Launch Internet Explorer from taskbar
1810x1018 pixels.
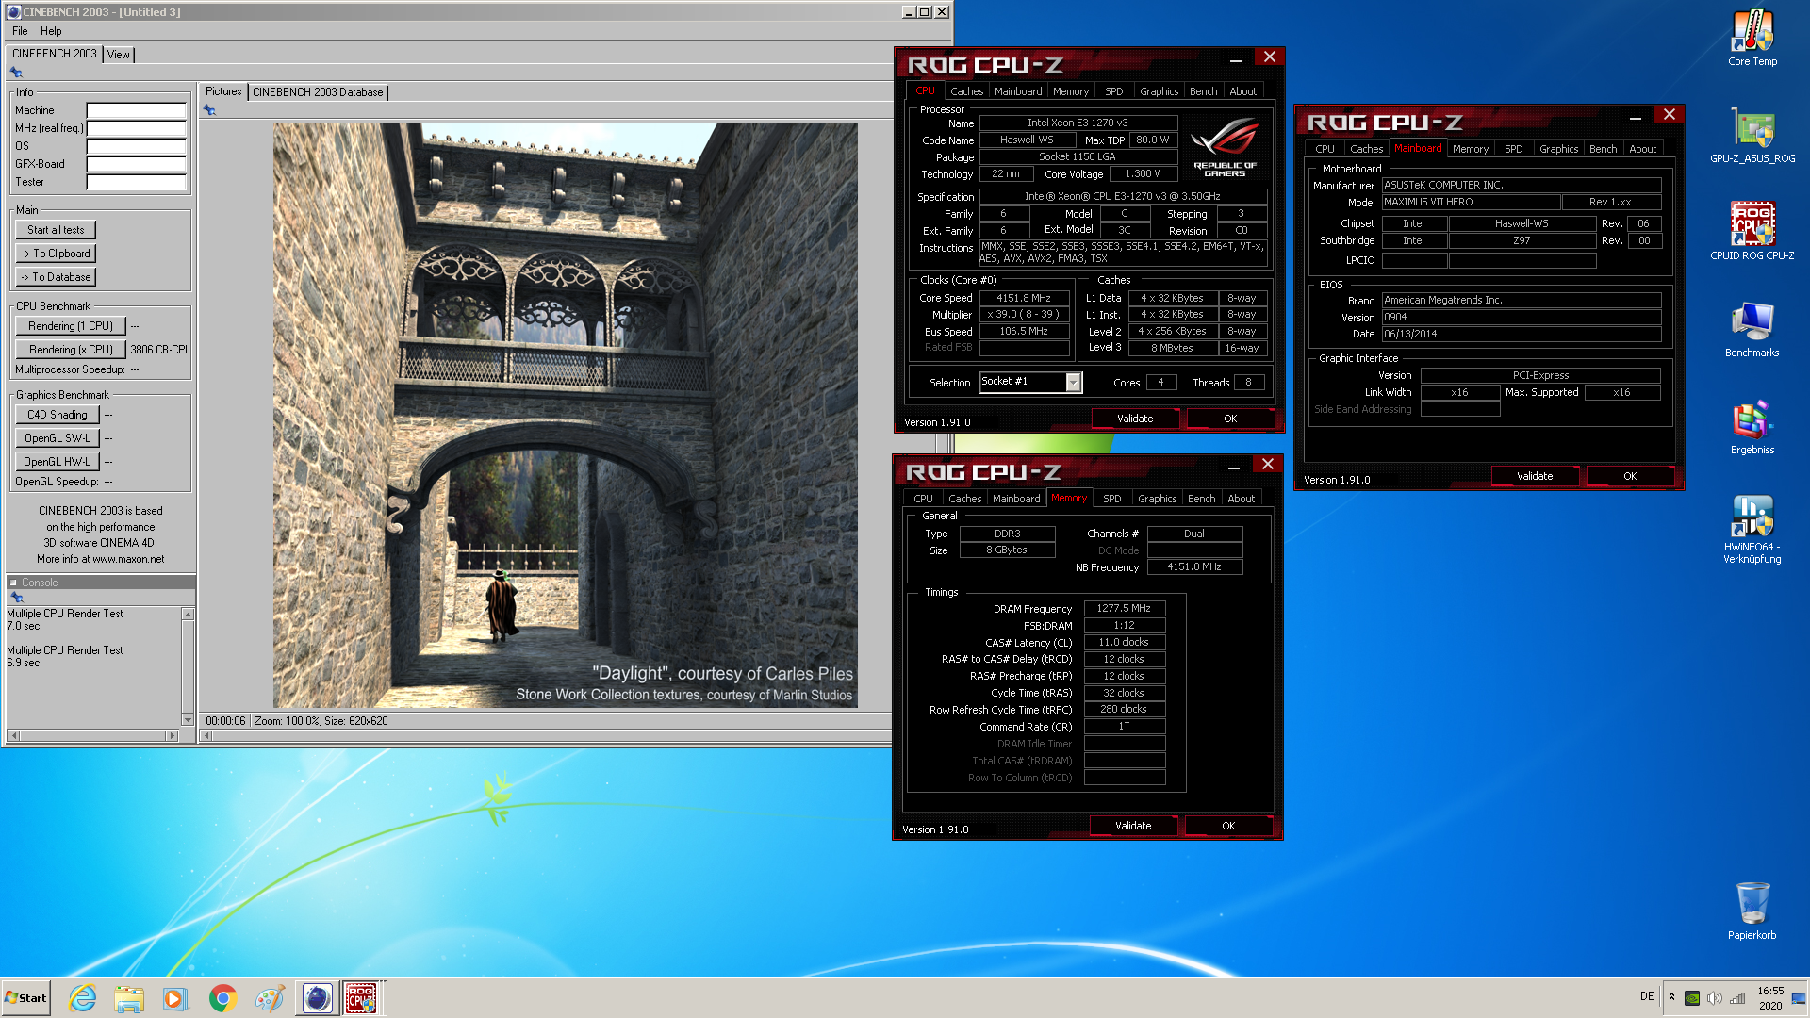click(83, 998)
